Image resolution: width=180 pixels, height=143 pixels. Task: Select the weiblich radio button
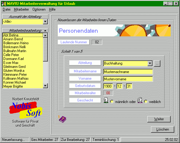146,101
